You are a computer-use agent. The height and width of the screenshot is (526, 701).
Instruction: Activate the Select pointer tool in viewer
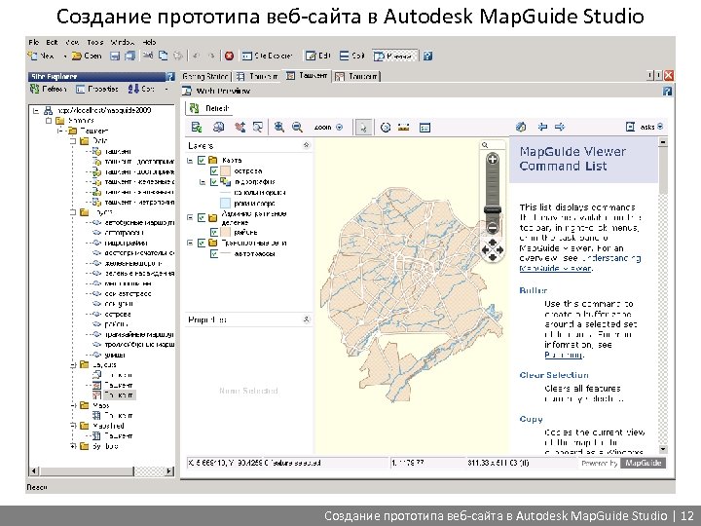click(x=363, y=127)
